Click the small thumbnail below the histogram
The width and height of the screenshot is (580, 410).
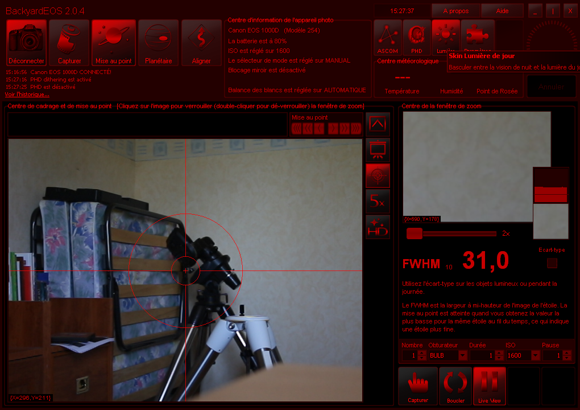[x=550, y=221]
